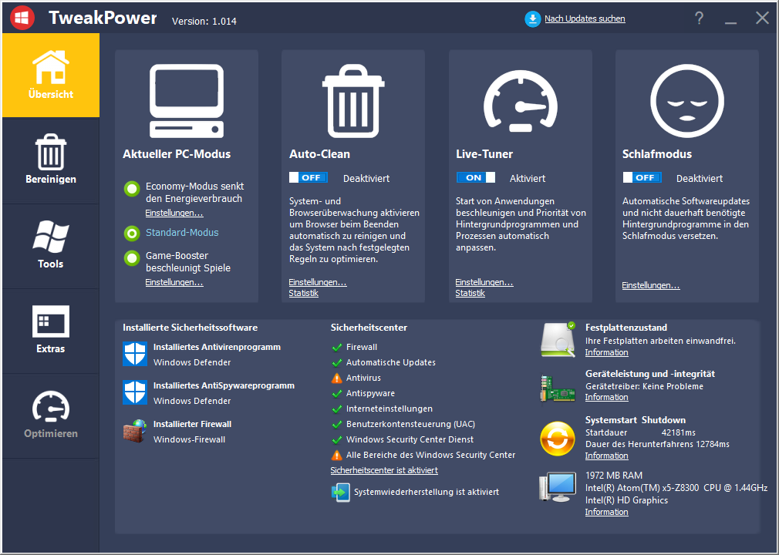Click the help question mark icon

(x=699, y=18)
